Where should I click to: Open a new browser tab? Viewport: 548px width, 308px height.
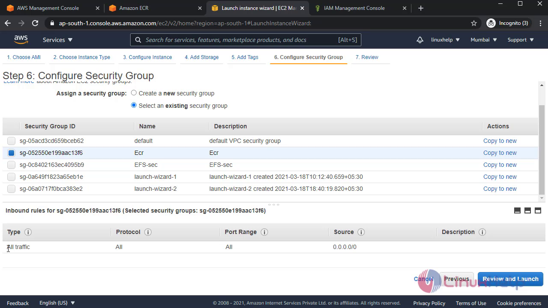420,8
